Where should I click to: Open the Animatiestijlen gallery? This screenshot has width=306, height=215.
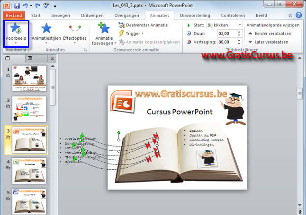(46, 33)
